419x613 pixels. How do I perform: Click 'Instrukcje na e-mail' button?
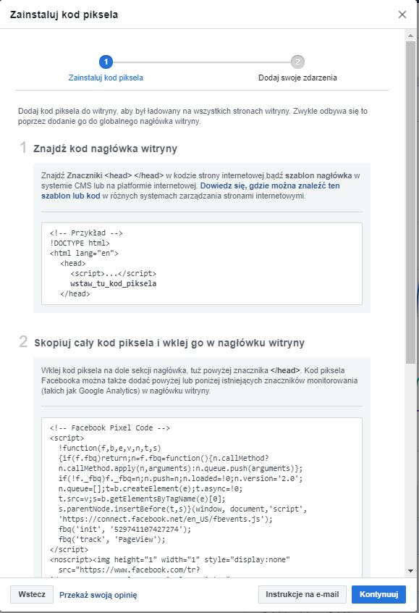click(302, 594)
